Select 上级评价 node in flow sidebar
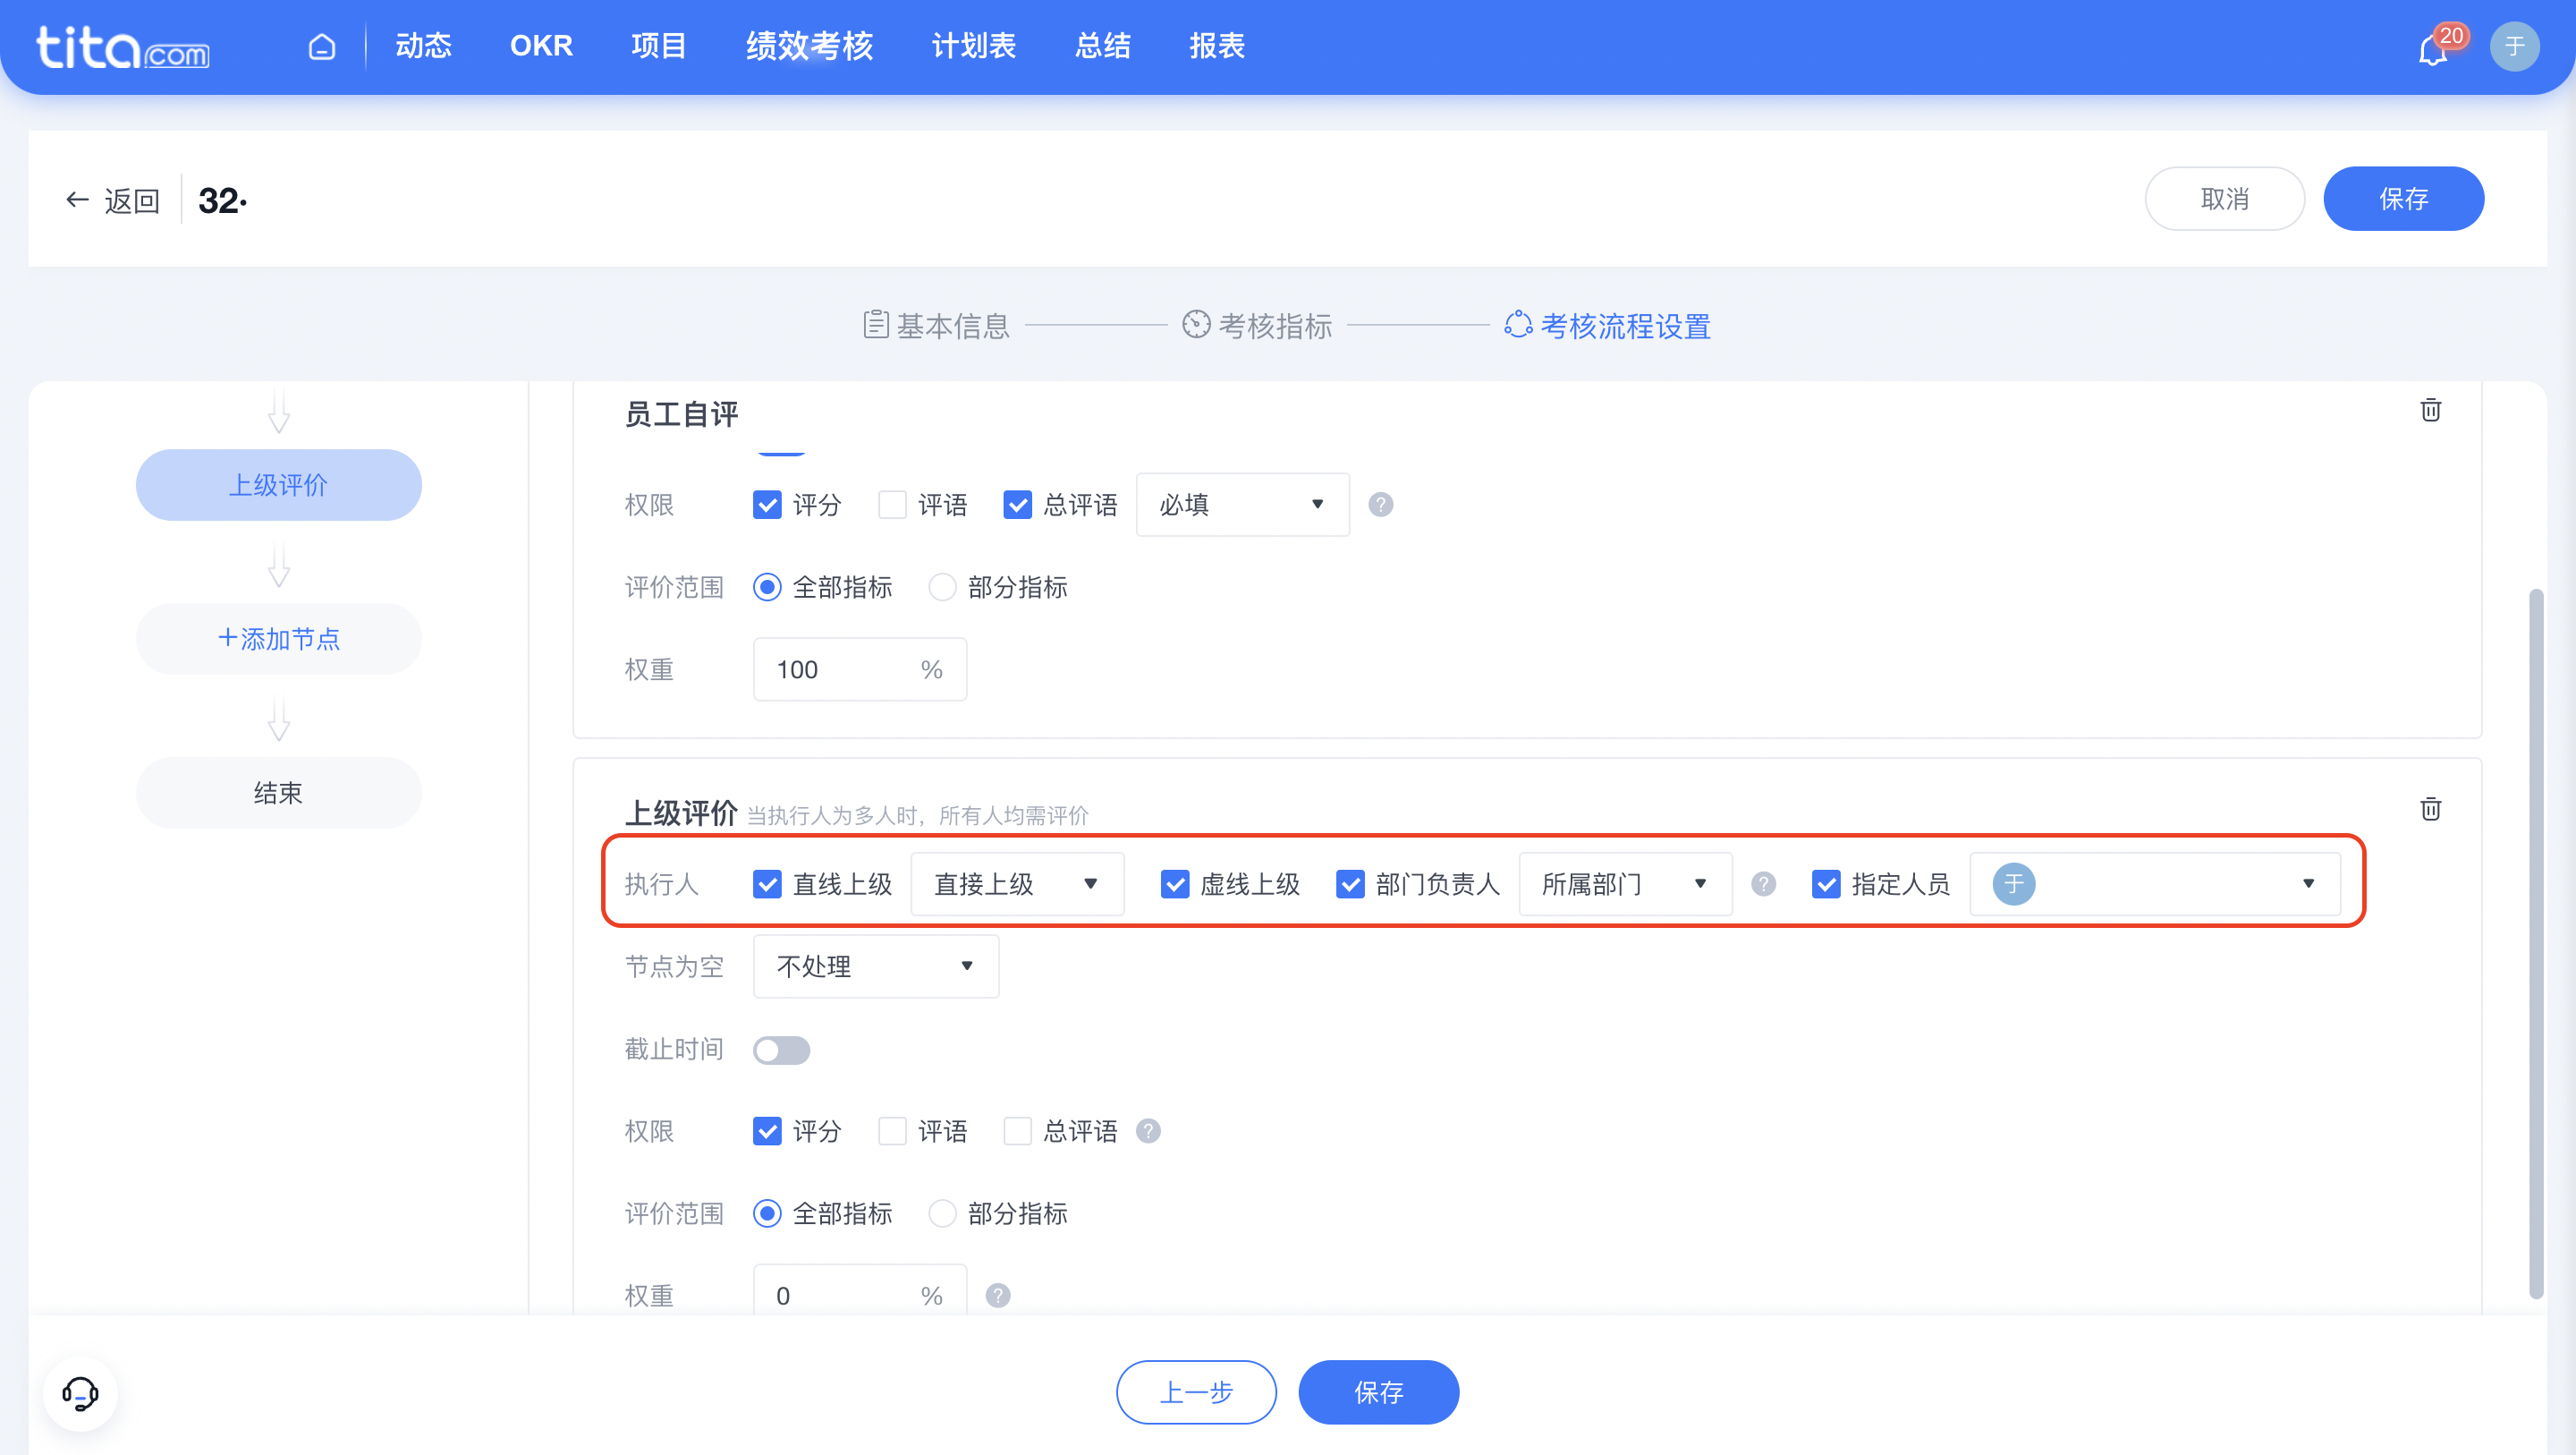Image resolution: width=2576 pixels, height=1455 pixels. [x=278, y=485]
